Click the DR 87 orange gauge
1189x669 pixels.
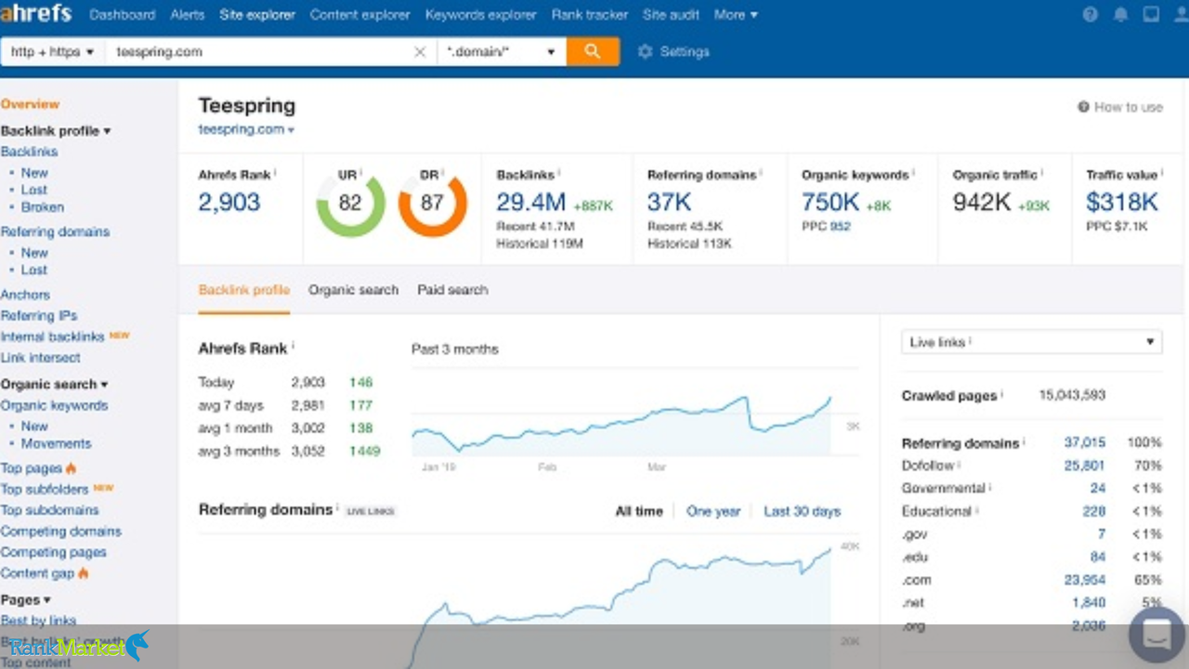point(432,203)
